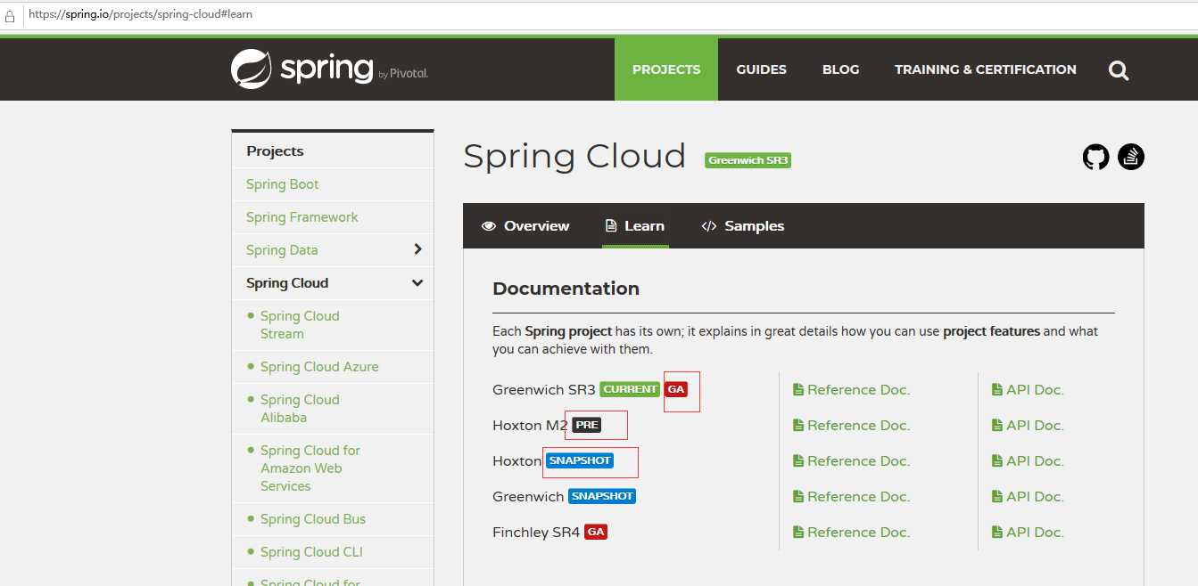Open TRAINING & CERTIFICATION nav item
Screen dimensions: 1198x586
coord(986,69)
